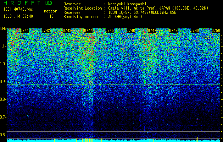Click the ICOM IC-575 receiver text
Screen dimensions: 223x142
142,12
